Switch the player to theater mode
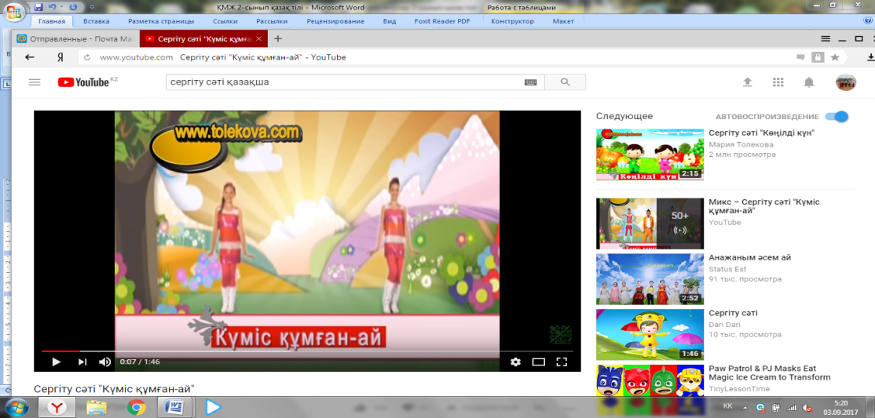This screenshot has height=418, width=875. [539, 362]
